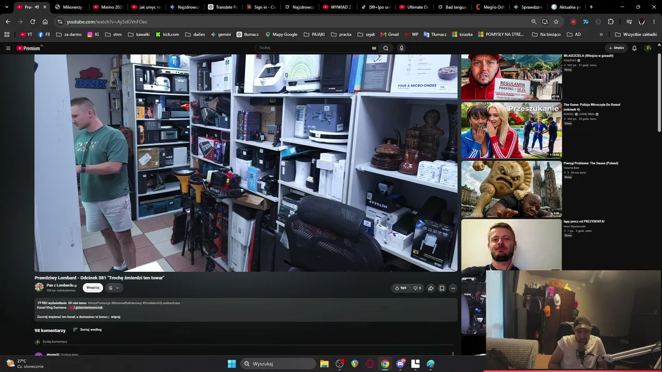The width and height of the screenshot is (662, 372).
Task: Switch to the Bad language tab
Action: click(x=453, y=7)
